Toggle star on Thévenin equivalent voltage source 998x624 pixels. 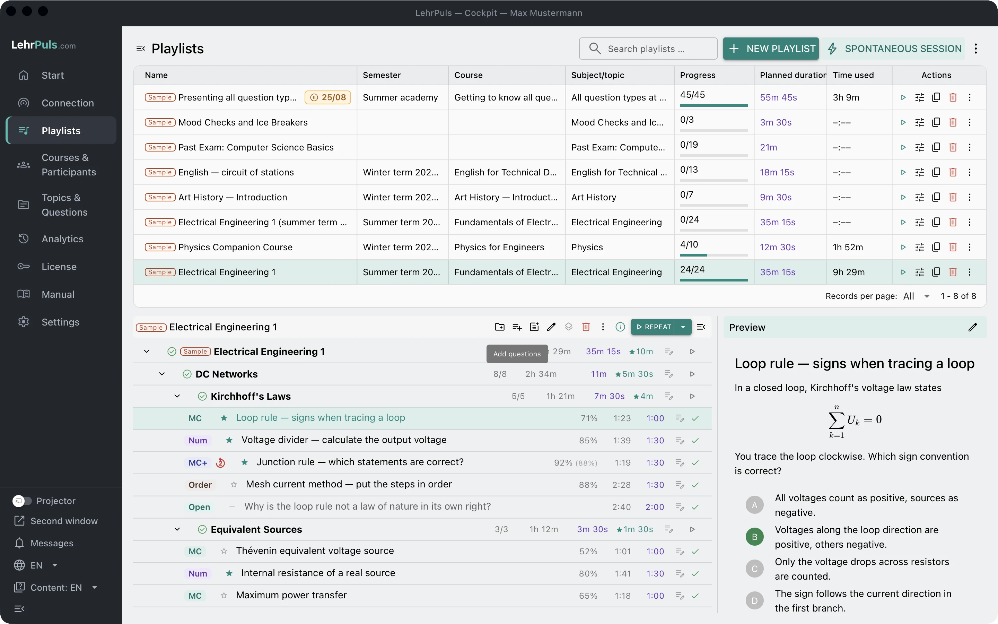[224, 551]
